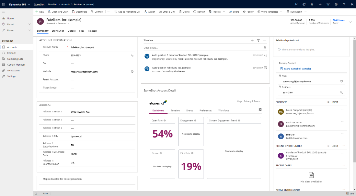
Task: Select the Workflows tab in StoneShot widget
Action: click(224, 111)
